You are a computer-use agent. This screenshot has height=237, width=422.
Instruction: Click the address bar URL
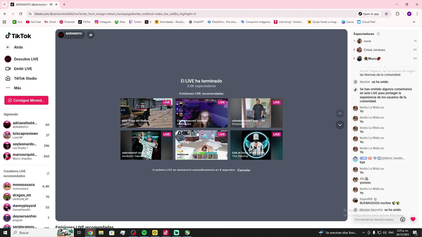point(115,14)
